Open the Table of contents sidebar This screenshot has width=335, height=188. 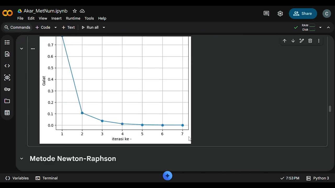[7, 42]
